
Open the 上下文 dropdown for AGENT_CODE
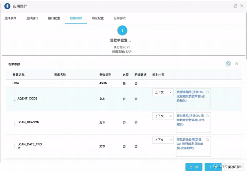point(163,92)
